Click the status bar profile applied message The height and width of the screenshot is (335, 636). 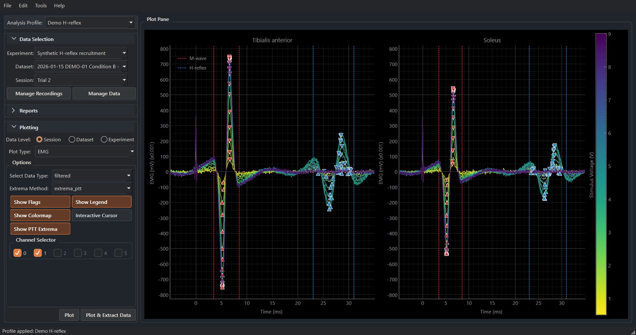(34, 331)
